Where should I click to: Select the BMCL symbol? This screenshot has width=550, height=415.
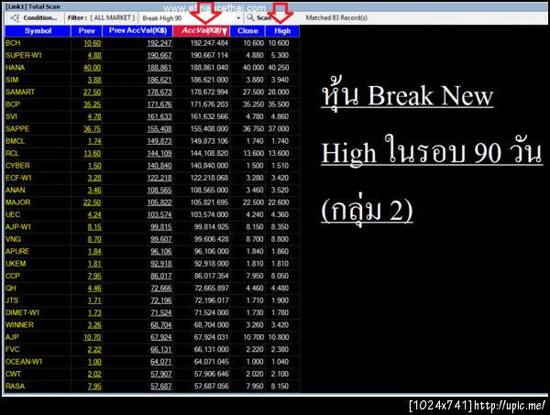coord(15,141)
